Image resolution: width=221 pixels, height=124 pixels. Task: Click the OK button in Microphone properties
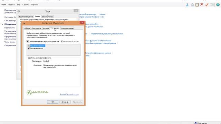click(x=52, y=102)
